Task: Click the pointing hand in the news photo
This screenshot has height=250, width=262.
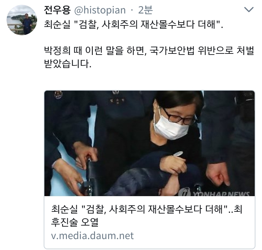Action: [218, 175]
